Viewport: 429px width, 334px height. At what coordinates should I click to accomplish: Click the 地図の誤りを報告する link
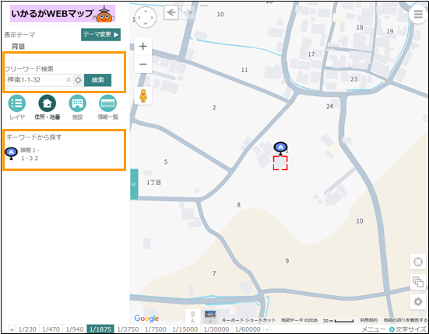406,320
